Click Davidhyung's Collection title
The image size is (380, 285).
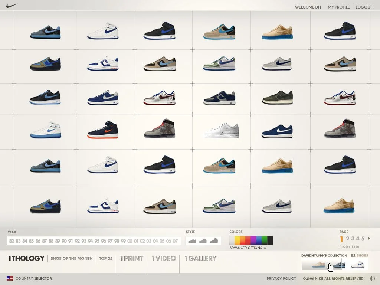(324, 255)
